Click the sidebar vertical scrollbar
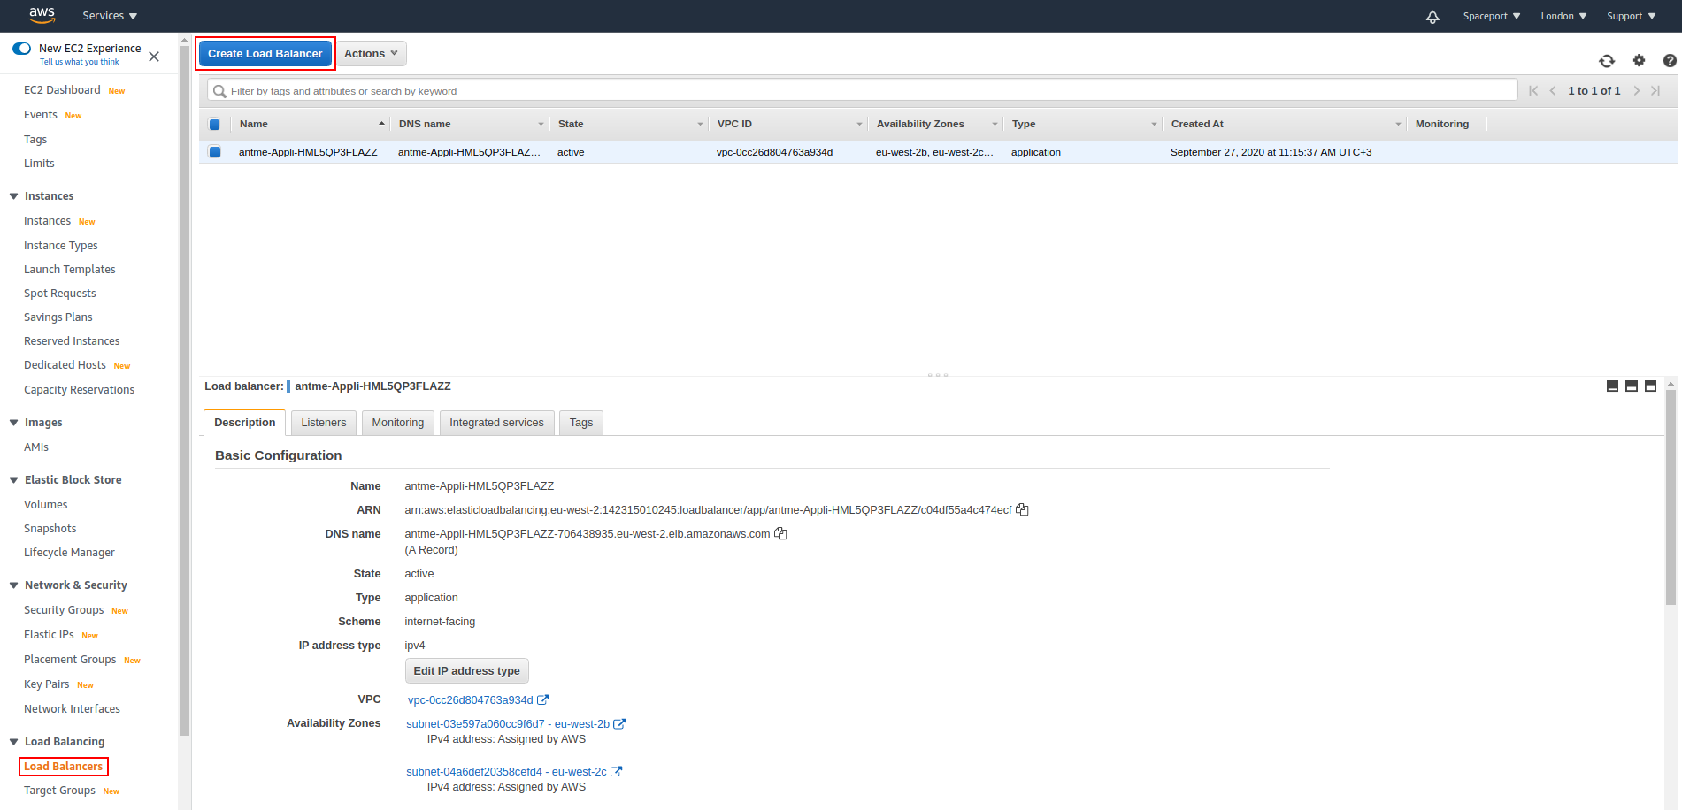Screen dimensions: 1682x810 click(184, 389)
